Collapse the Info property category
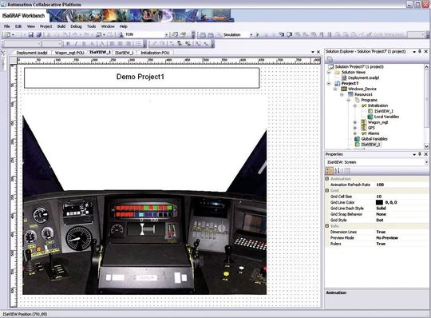The image size is (431, 318). pyautogui.click(x=327, y=225)
